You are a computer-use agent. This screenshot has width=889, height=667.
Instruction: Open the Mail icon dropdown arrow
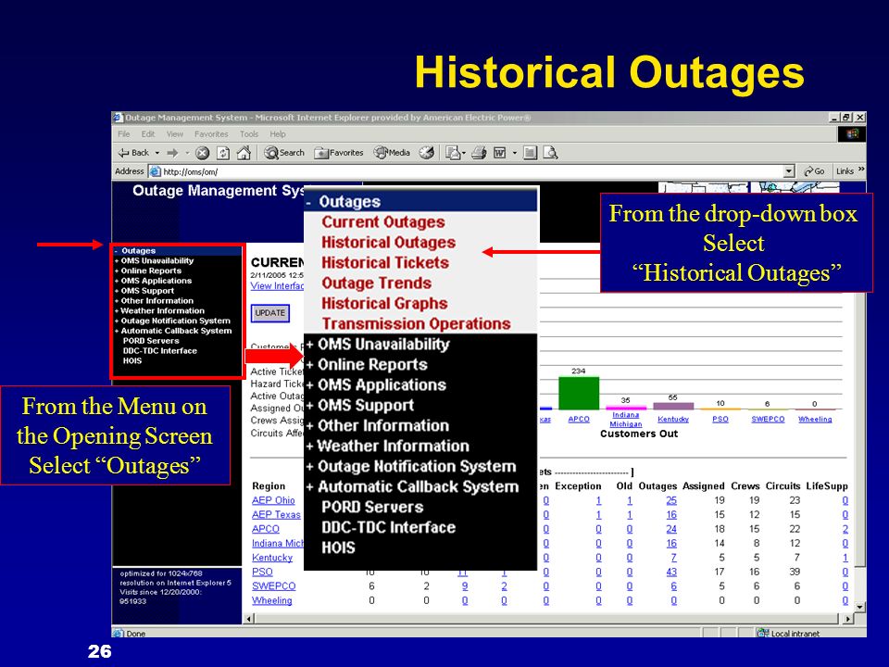point(464,153)
